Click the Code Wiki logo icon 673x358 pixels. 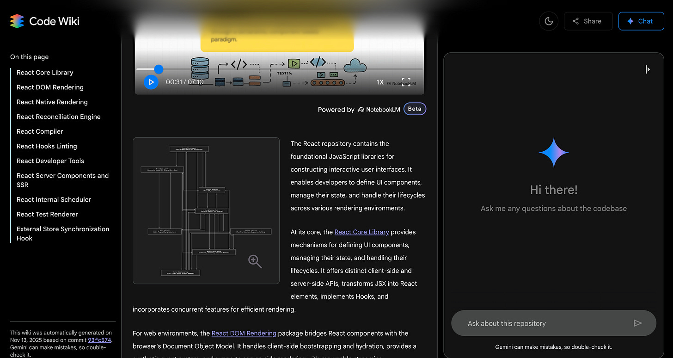pyautogui.click(x=17, y=21)
